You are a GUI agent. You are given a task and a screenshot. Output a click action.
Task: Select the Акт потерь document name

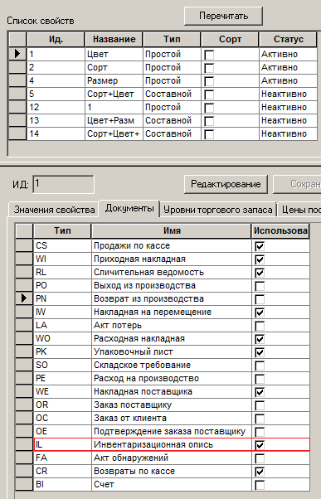172,325
